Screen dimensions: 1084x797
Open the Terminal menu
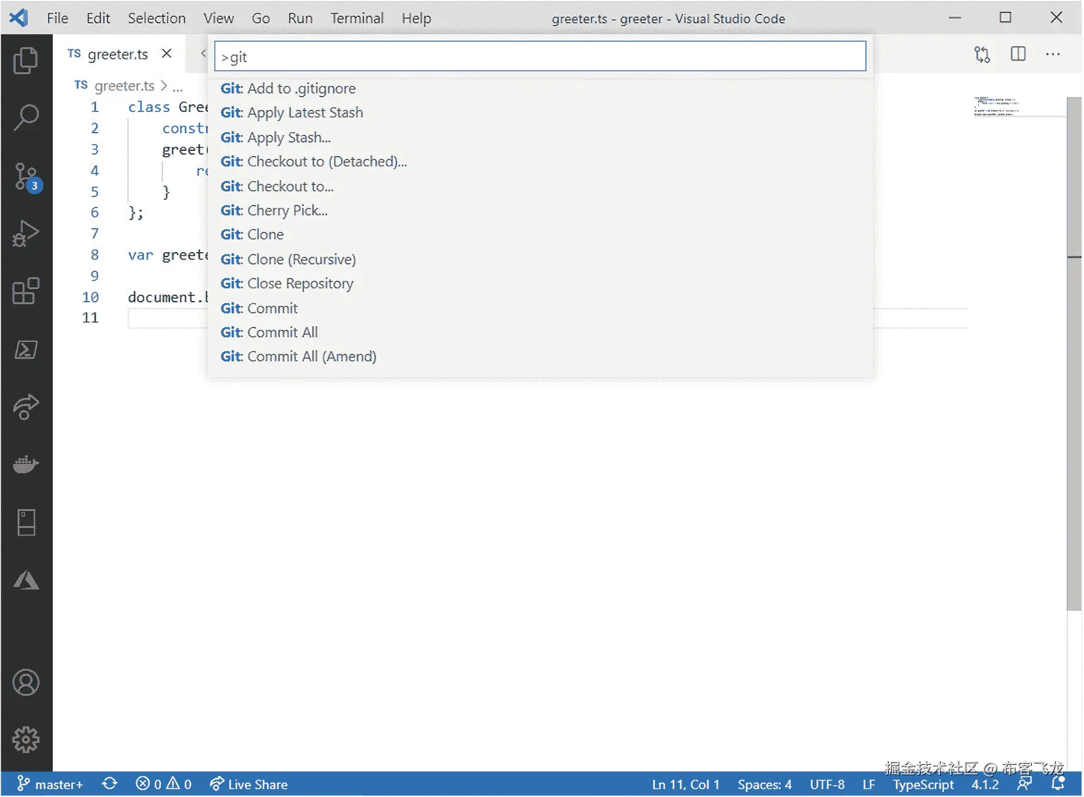[x=357, y=18]
